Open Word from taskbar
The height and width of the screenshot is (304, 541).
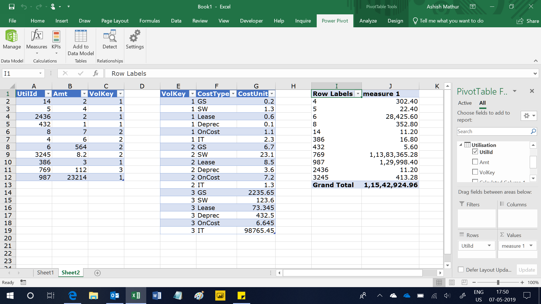click(157, 296)
